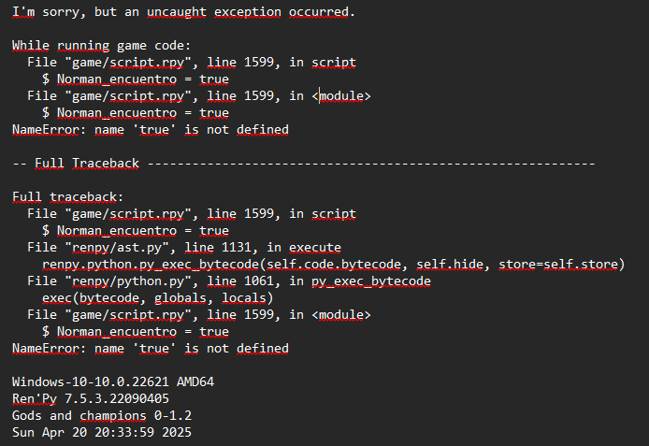649x446 pixels.
Task: Click 'py_exec_bytecode' function name after line 1061
Action: (371, 281)
